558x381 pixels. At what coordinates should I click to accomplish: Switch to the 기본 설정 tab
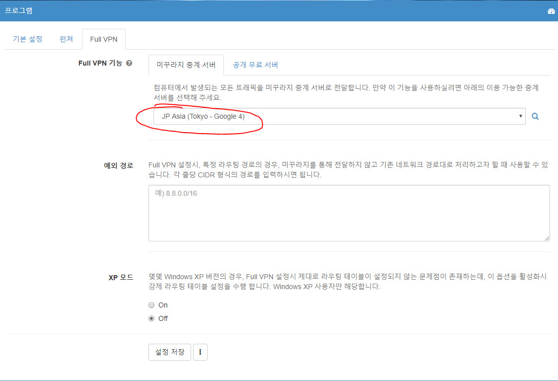point(27,39)
